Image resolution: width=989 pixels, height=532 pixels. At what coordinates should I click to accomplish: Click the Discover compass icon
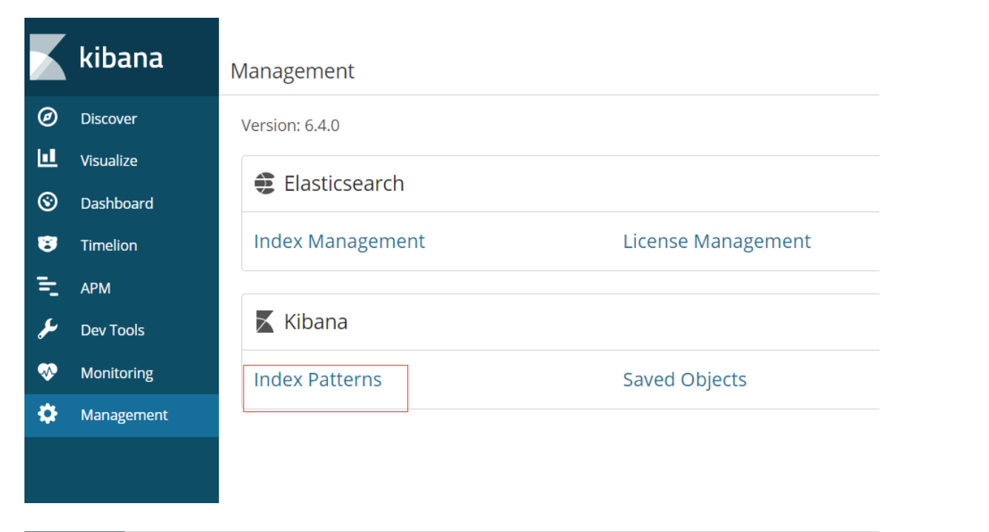(x=47, y=118)
